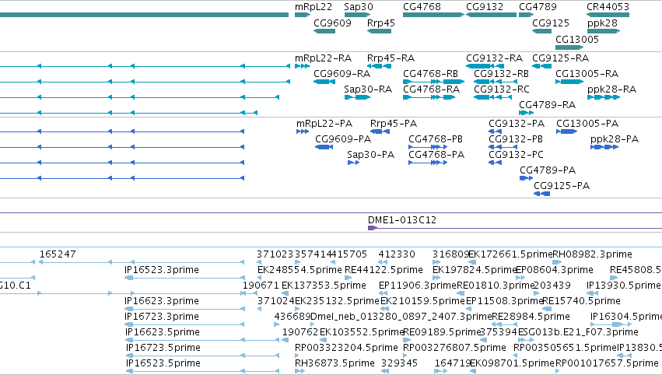This screenshot has width=662, height=375.
Task: Click protein CG4768-PB
Action: tap(436, 139)
